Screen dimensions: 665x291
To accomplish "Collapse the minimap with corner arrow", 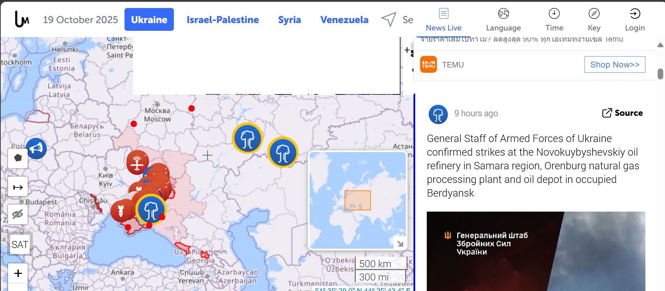I will (x=400, y=243).
